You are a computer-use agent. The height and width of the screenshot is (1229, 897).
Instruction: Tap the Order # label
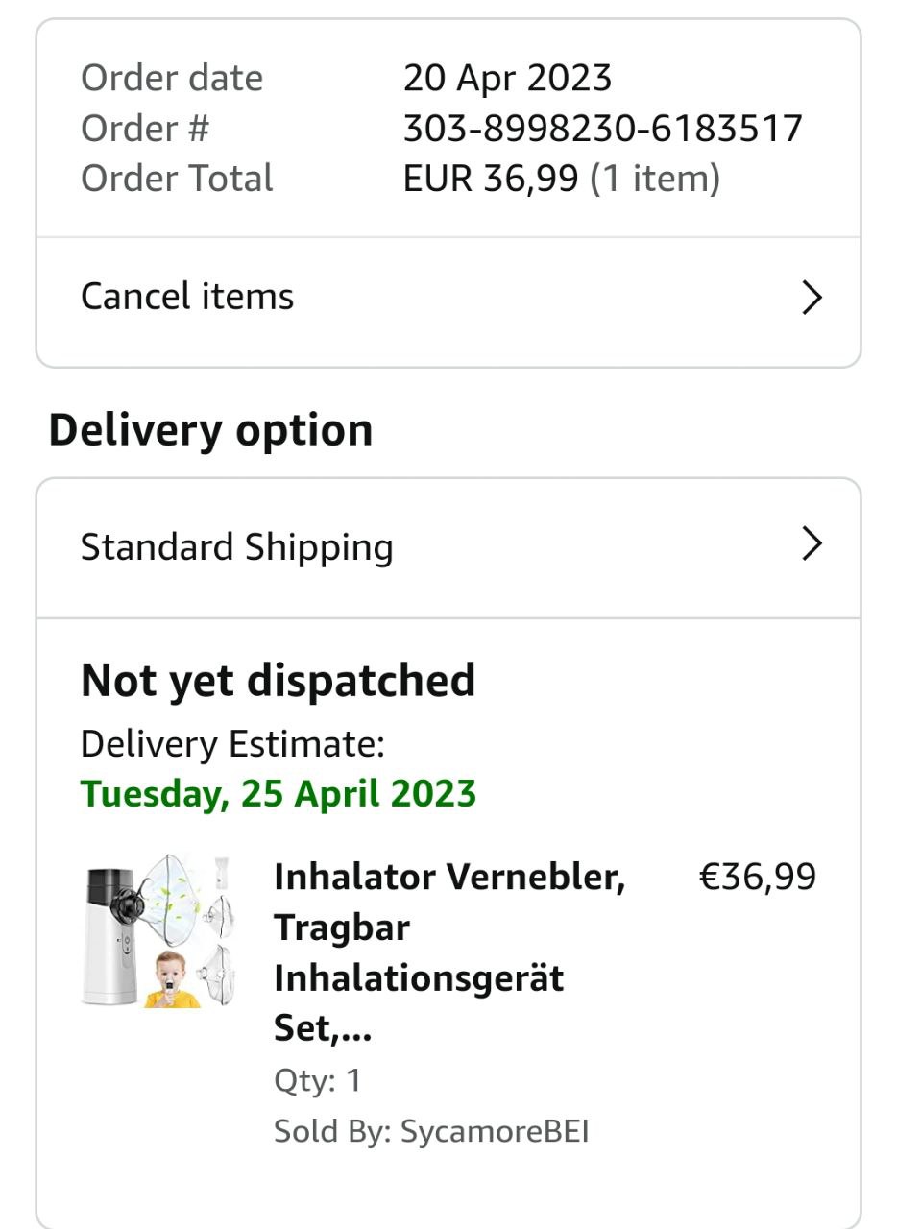click(145, 128)
